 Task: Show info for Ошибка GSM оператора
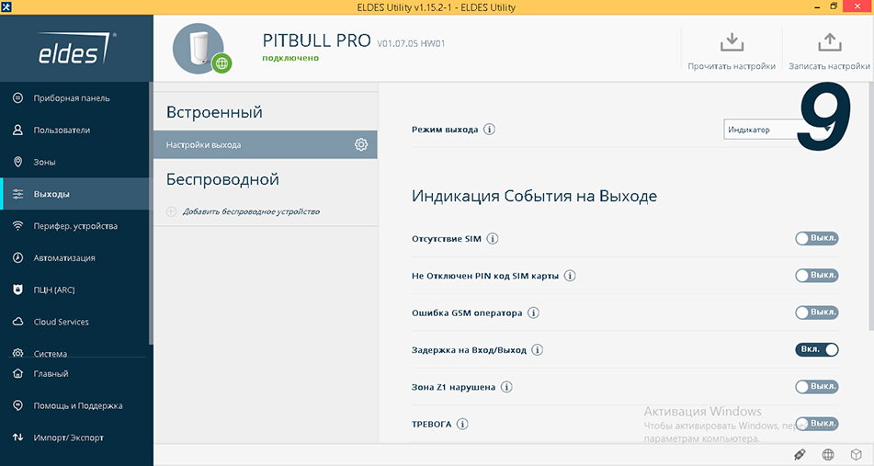(533, 313)
